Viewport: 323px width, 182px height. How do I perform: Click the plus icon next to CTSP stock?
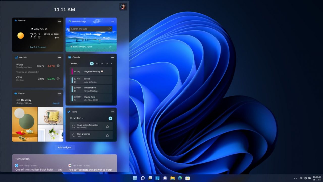pos(58,79)
